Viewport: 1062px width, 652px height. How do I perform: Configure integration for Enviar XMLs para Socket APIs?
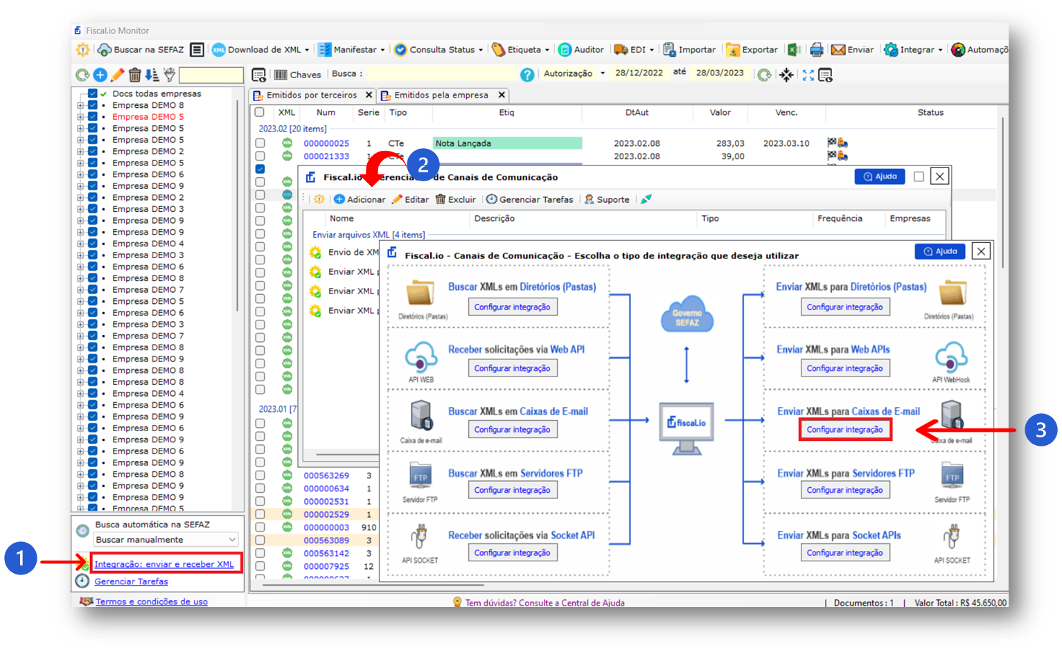click(x=844, y=553)
